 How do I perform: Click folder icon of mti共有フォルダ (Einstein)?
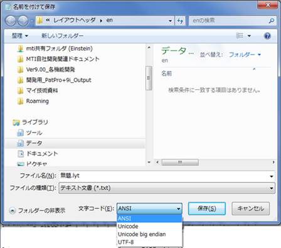[20, 48]
